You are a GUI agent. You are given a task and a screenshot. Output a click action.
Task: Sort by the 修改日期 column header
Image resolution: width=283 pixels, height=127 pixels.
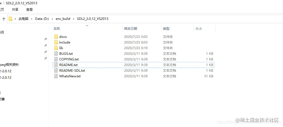(131, 29)
